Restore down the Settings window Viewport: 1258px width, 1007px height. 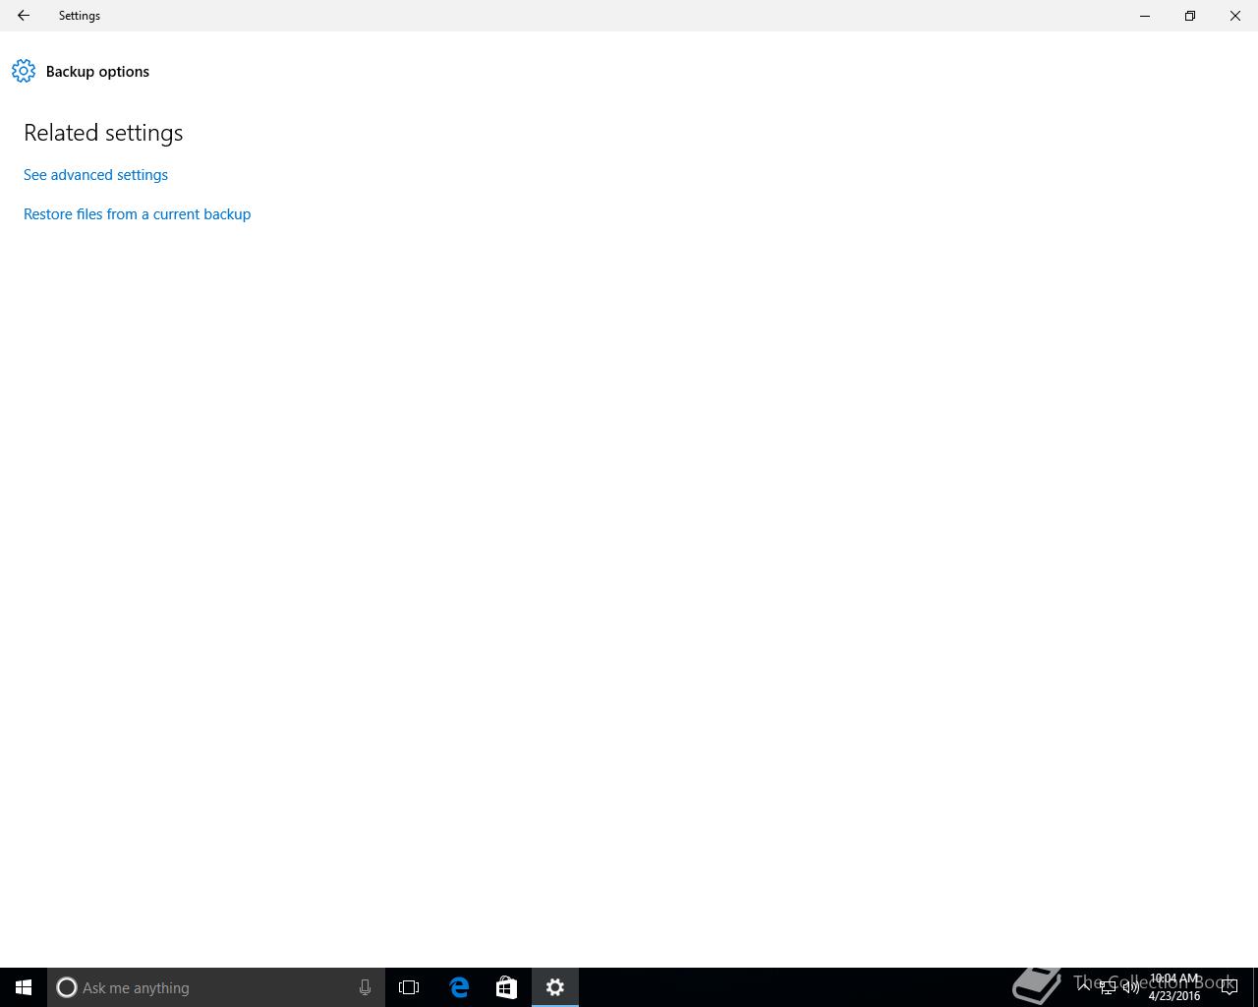(x=1190, y=16)
